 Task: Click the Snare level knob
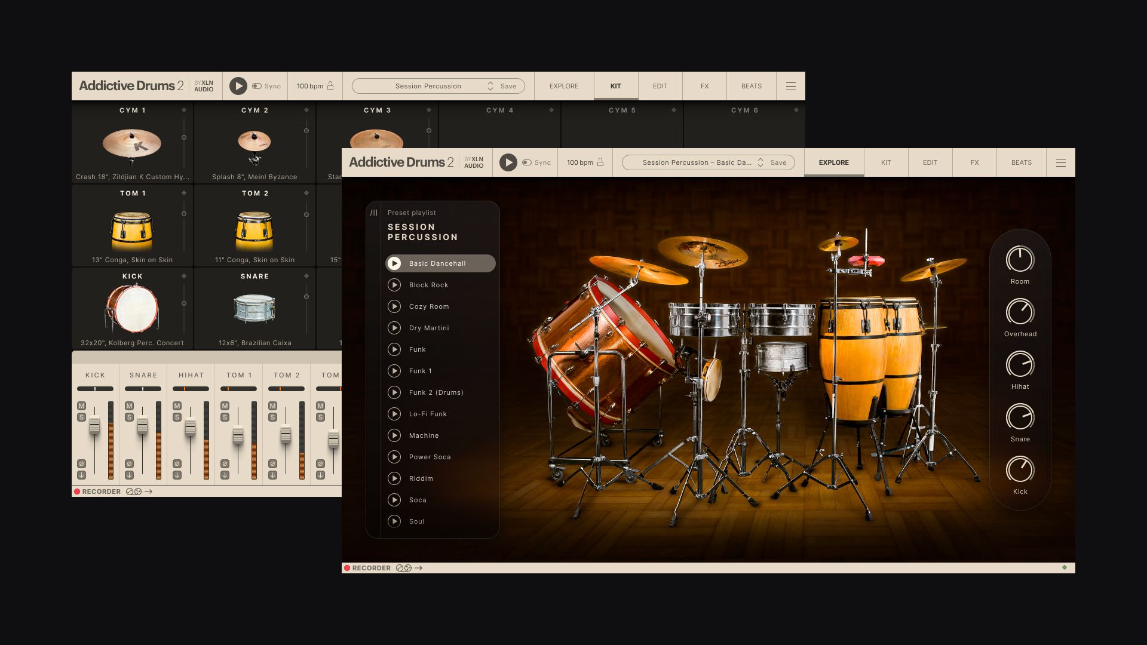tap(1020, 417)
